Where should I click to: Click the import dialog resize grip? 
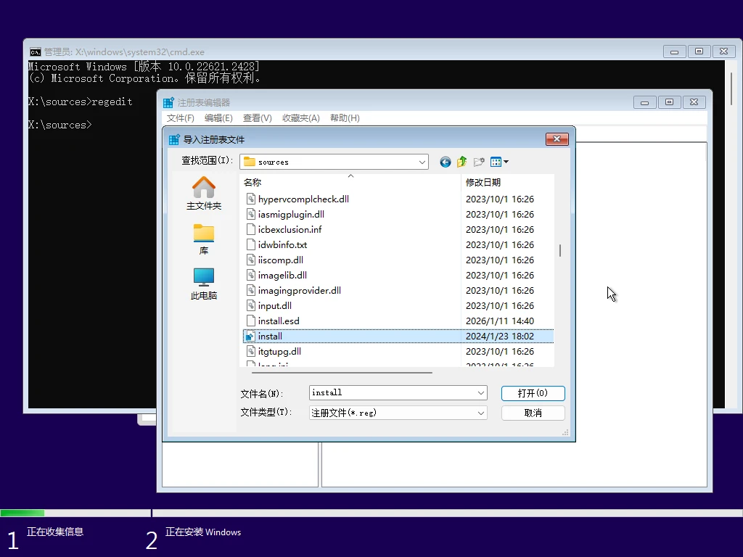tap(565, 432)
